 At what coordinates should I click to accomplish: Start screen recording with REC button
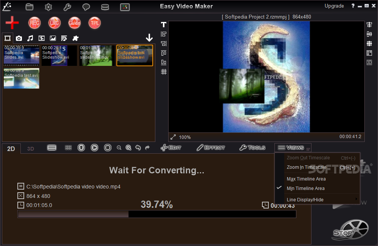pos(34,23)
